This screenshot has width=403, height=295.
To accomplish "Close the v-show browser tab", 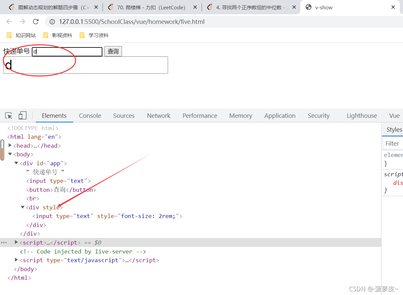I will [x=393, y=7].
